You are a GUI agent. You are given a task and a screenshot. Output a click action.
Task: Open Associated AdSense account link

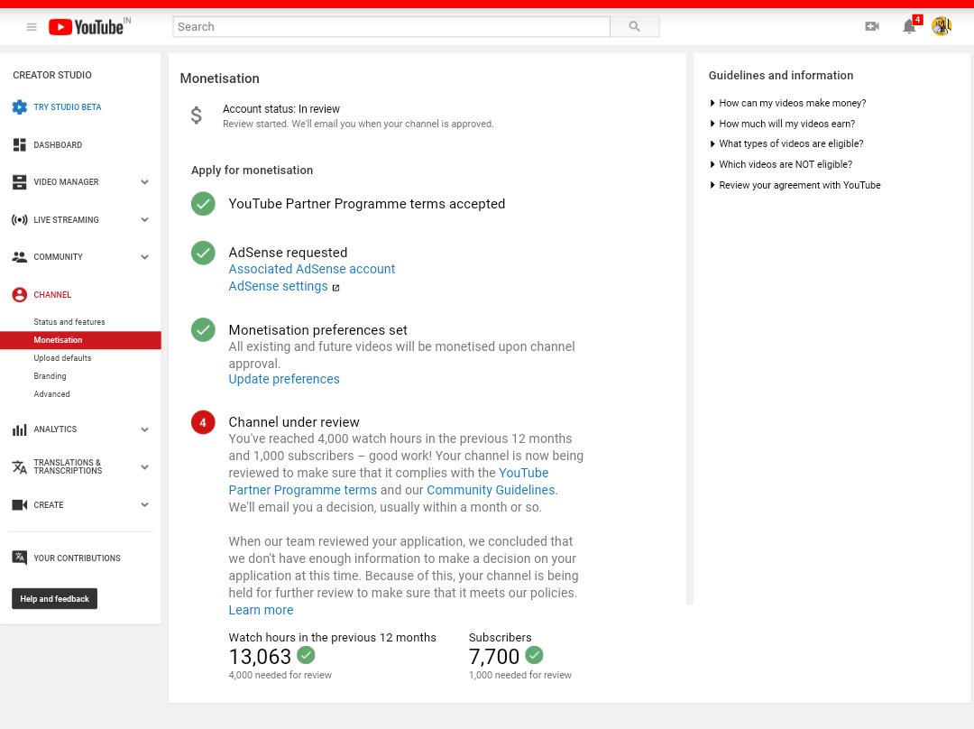click(x=312, y=269)
